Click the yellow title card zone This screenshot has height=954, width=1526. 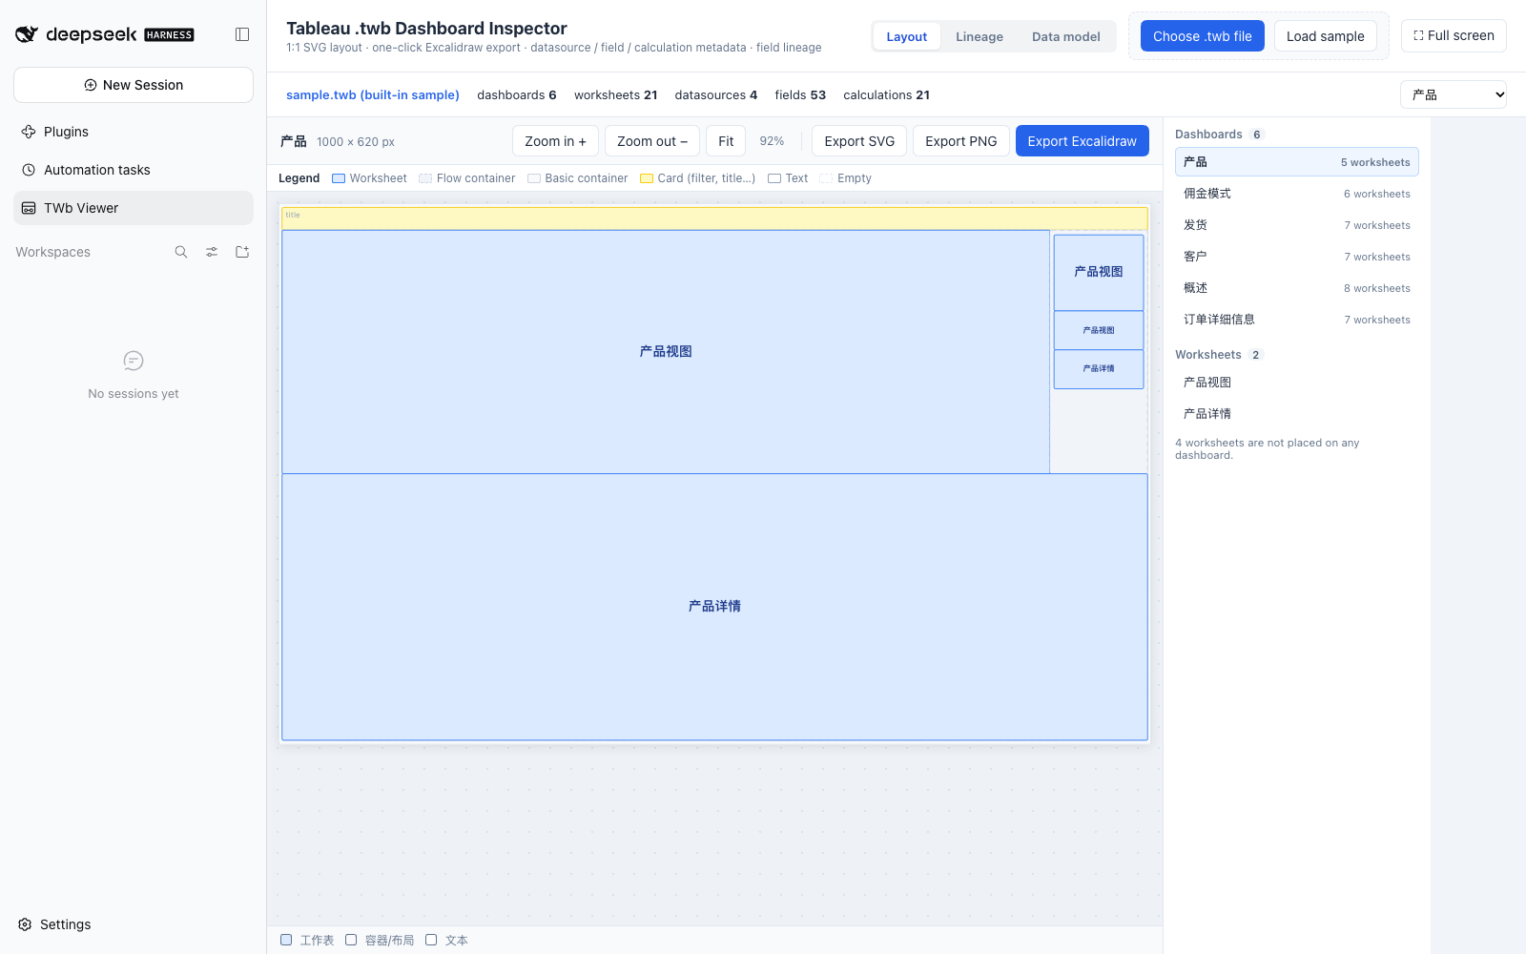(714, 218)
